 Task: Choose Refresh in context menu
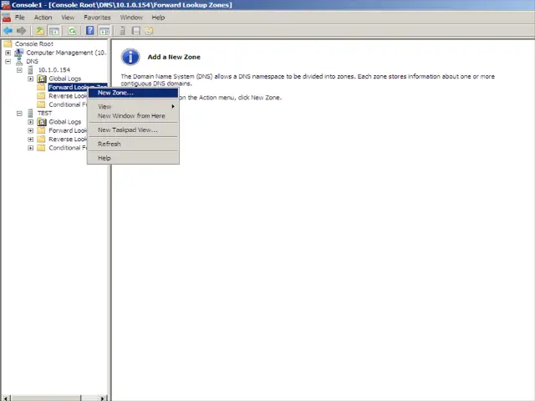pyautogui.click(x=133, y=144)
